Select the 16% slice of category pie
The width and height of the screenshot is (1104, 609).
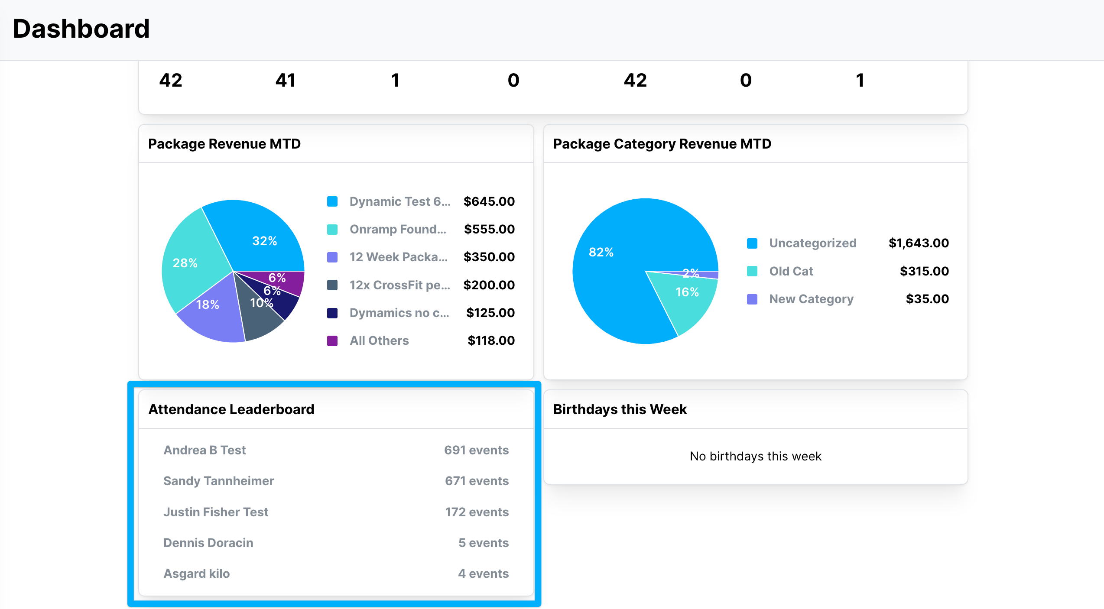click(687, 299)
